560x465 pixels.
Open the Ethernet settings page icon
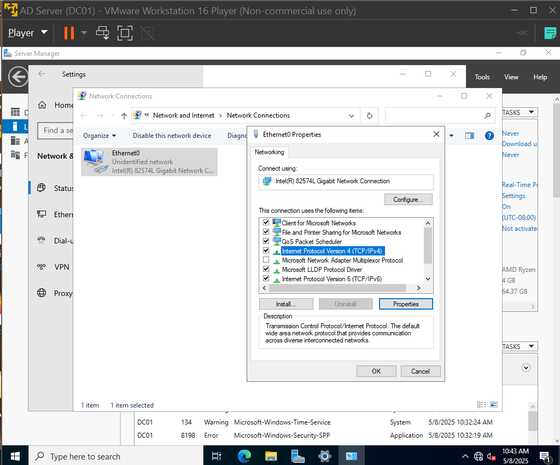(42, 214)
